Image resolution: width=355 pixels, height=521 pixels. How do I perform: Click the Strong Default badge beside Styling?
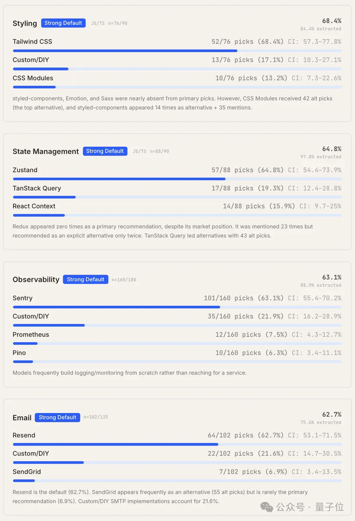pyautogui.click(x=63, y=23)
